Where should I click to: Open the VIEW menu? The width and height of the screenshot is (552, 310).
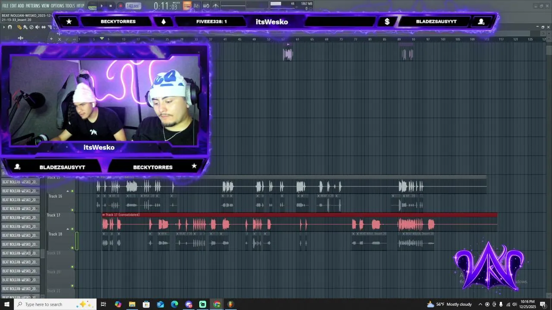45,6
